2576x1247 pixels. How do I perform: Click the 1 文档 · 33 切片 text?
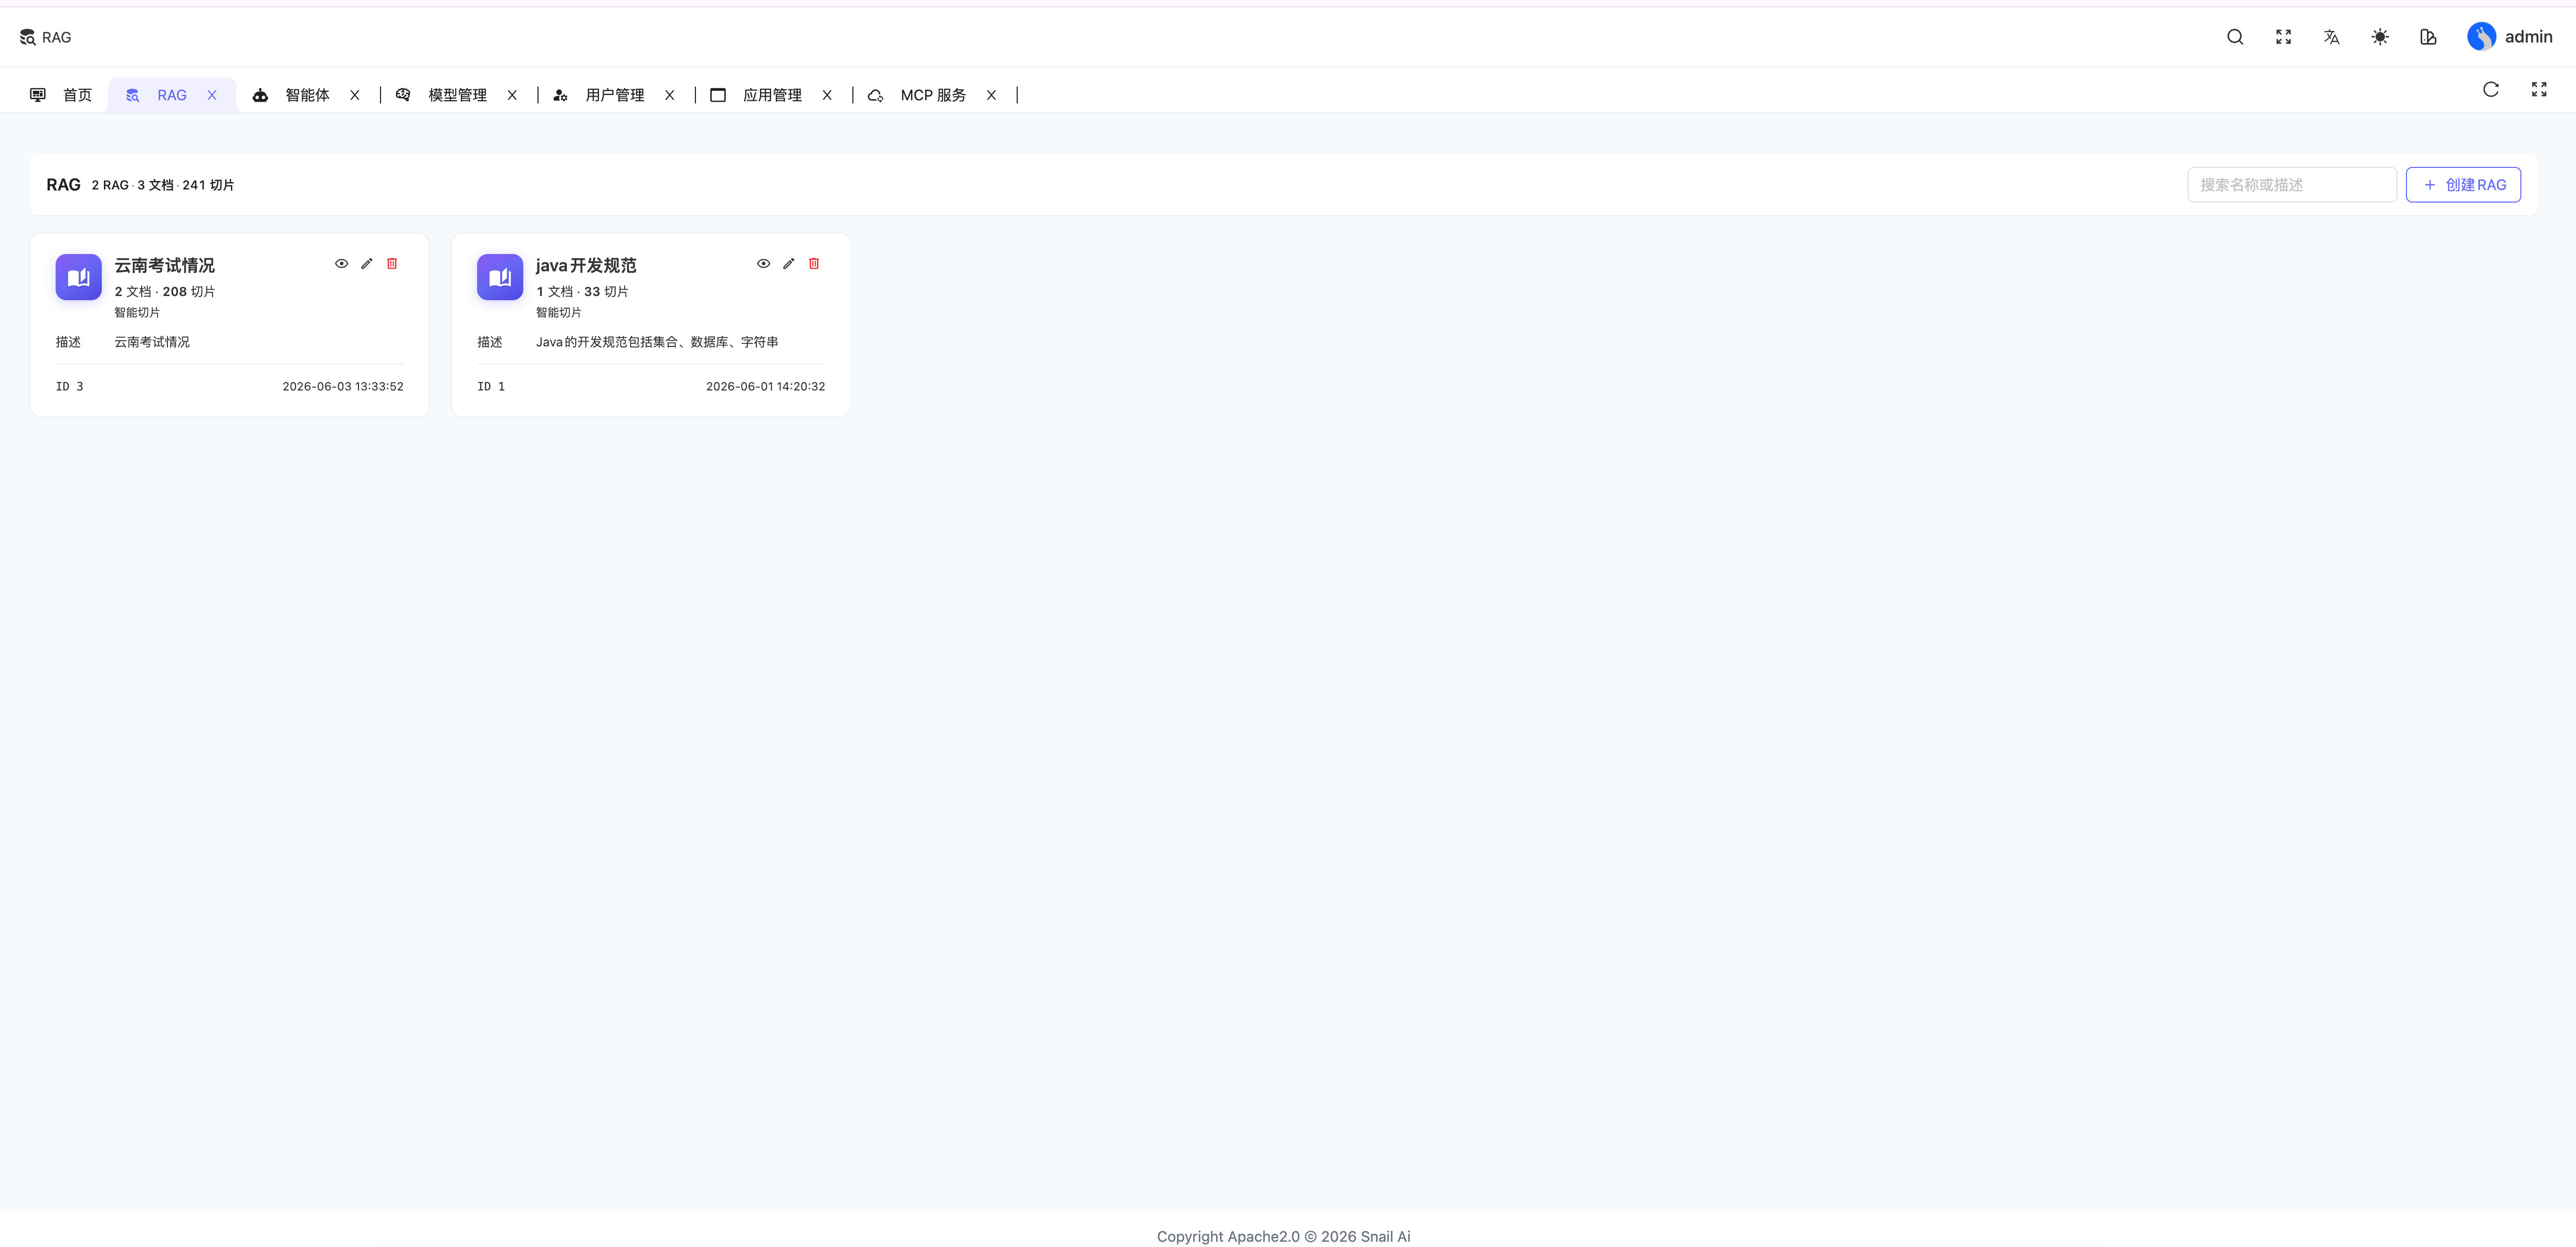click(582, 292)
